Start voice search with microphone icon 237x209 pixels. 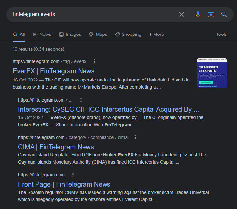(198, 14)
